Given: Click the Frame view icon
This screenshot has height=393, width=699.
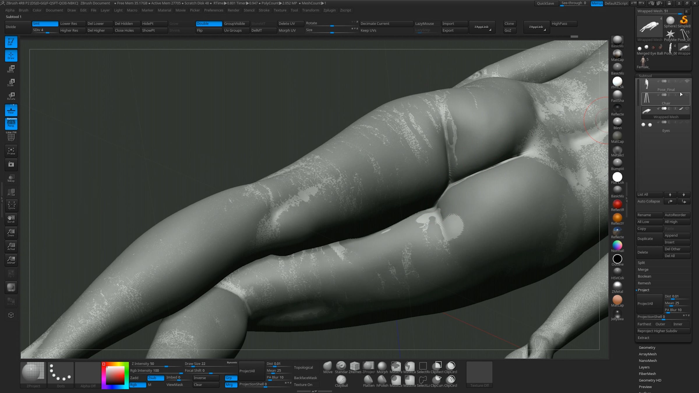Looking at the screenshot, I should point(11,151).
